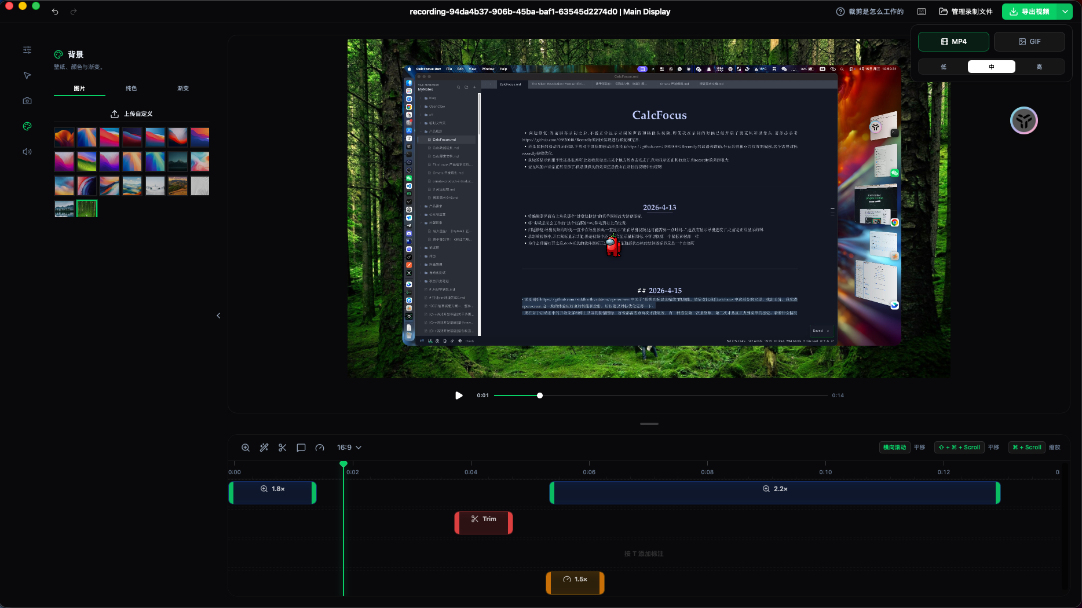Viewport: 1082px width, 608px height.
Task: Choose MP4 export format
Action: [953, 42]
